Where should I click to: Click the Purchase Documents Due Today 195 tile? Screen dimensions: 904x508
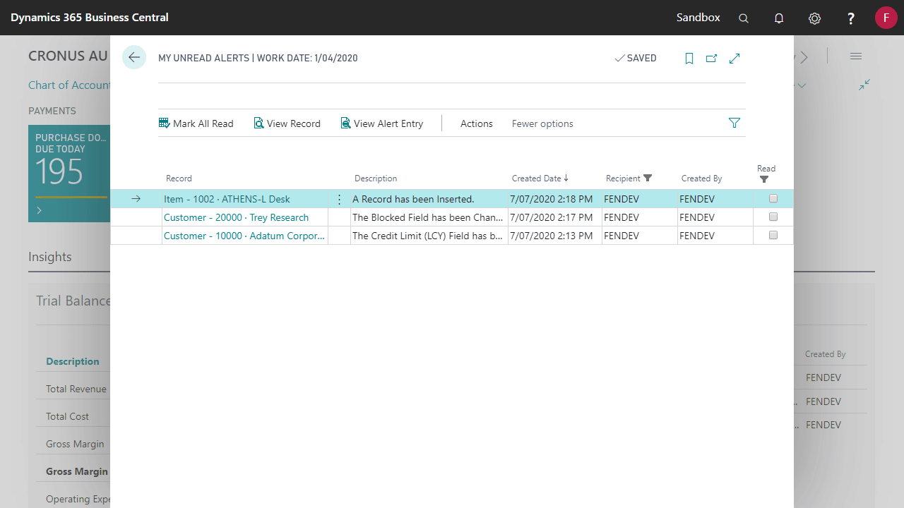pos(69,174)
